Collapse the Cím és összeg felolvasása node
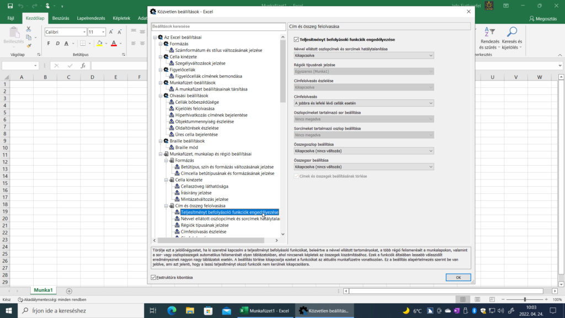This screenshot has width=565, height=318. click(x=166, y=206)
